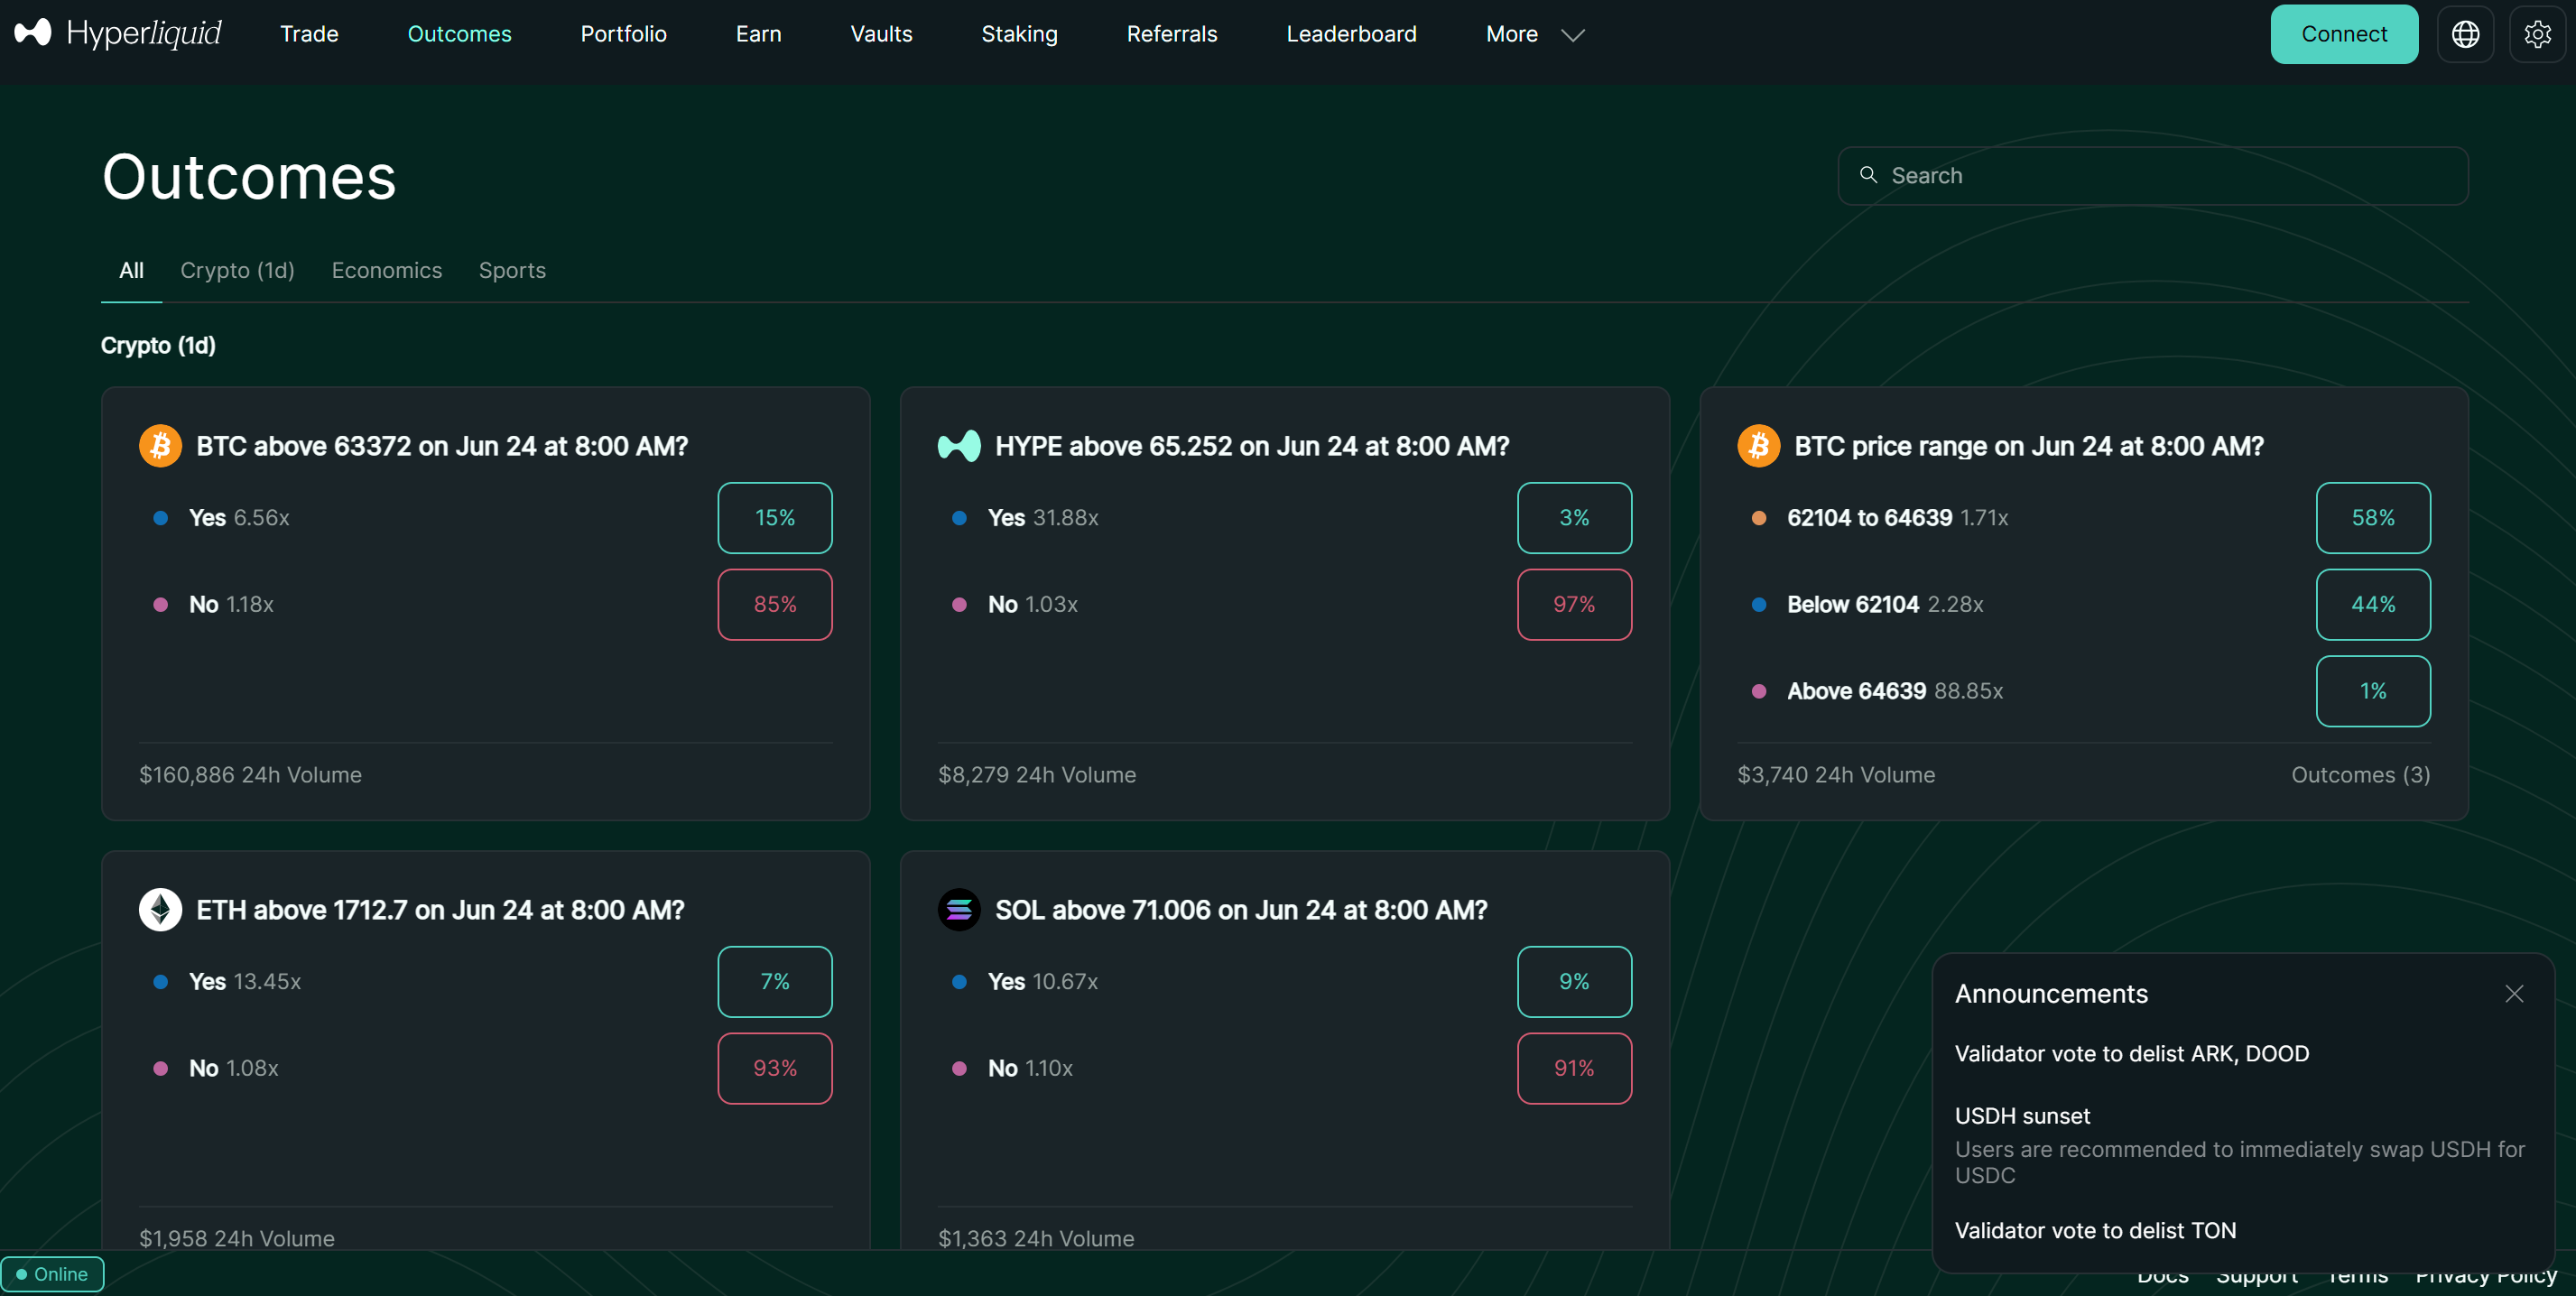Buy No at 91% on SOL market

coord(1574,1068)
